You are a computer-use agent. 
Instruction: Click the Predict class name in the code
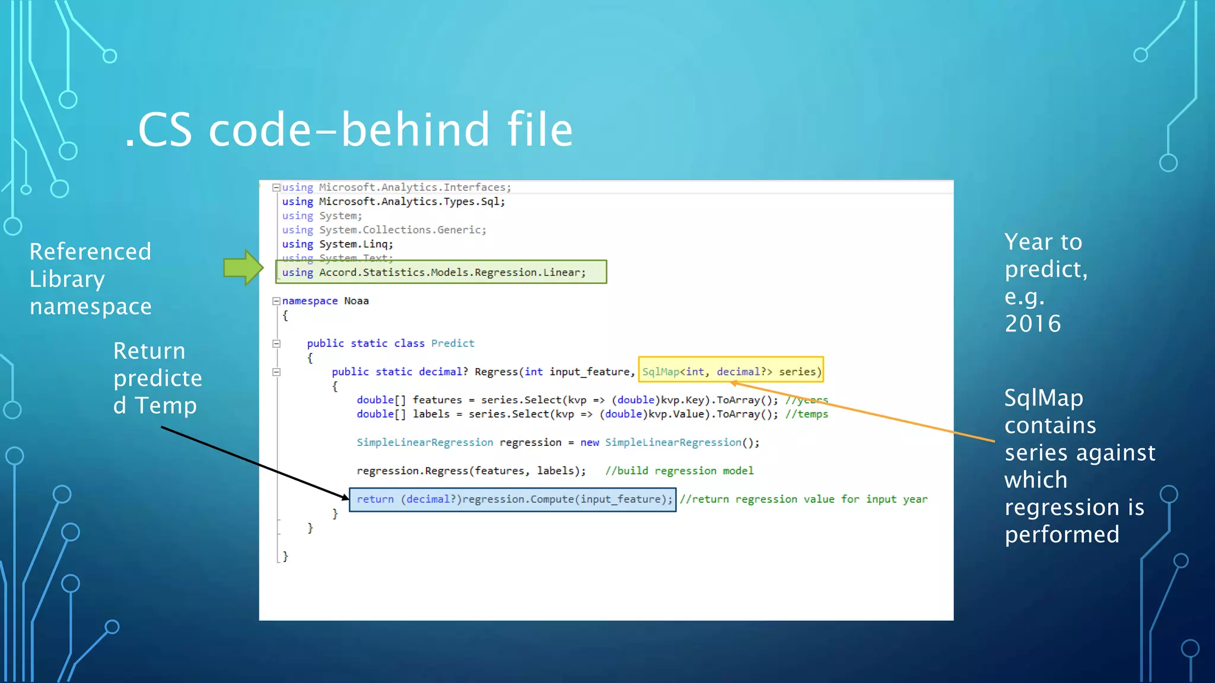pyautogui.click(x=453, y=343)
